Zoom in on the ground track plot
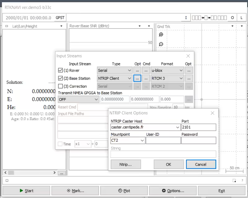 [161, 35]
